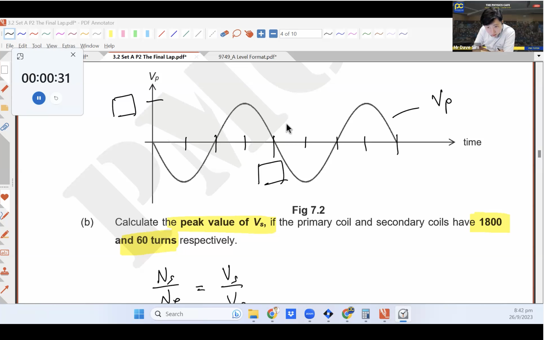This screenshot has width=544, height=340.
Task: Select the yellow highlighter marker
Action: 111,34
